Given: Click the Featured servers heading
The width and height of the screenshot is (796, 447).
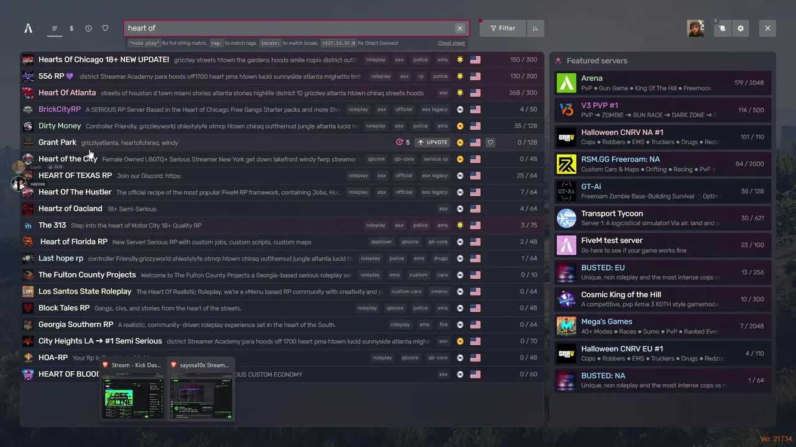Looking at the screenshot, I should [596, 61].
